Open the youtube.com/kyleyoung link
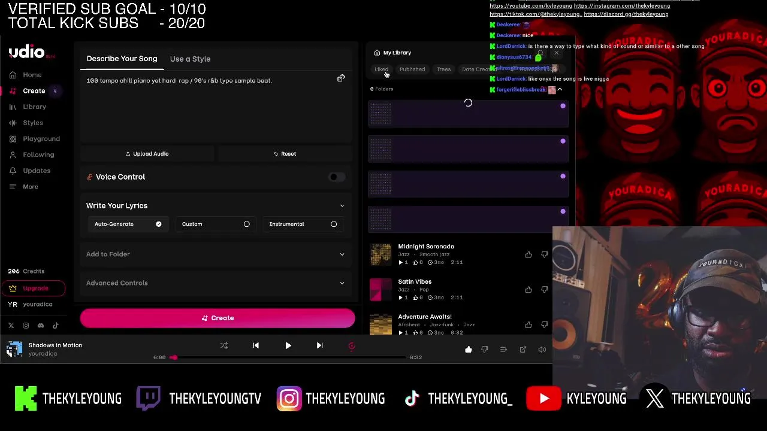Image resolution: width=767 pixels, height=431 pixels. pyautogui.click(x=530, y=6)
